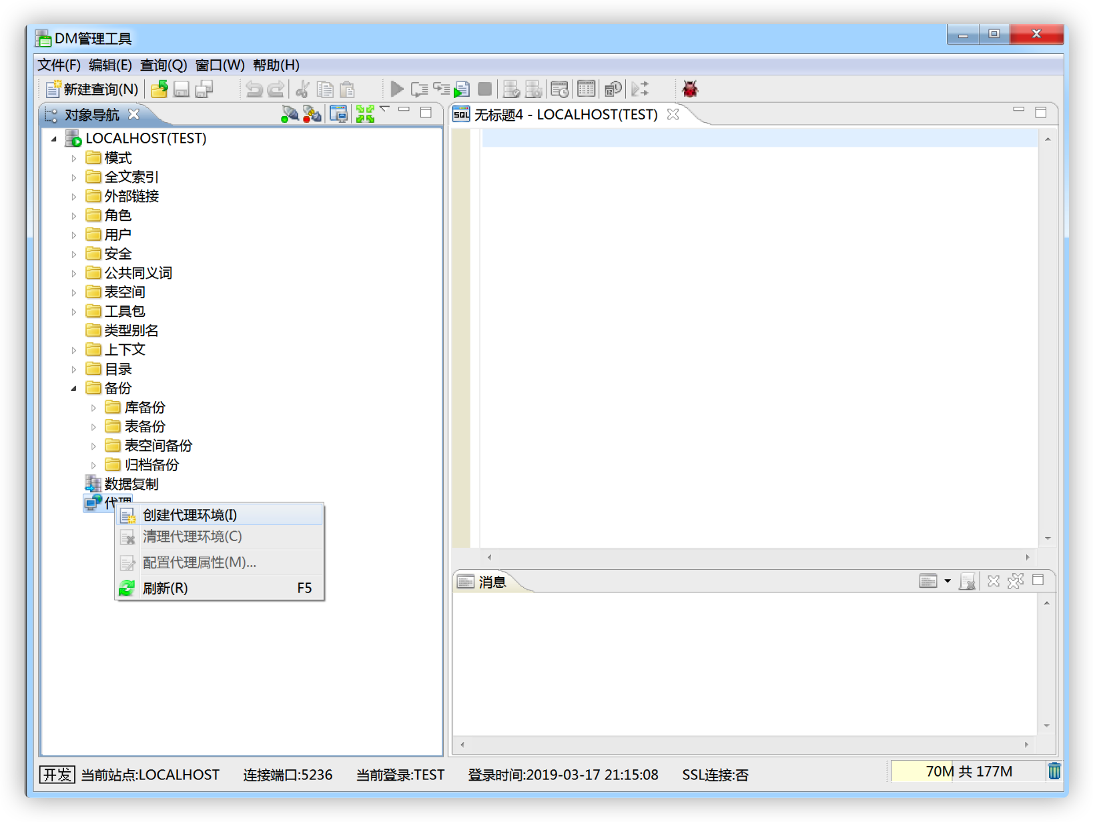The width and height of the screenshot is (1093, 822).
Task: Minimize the 对象导航 panel
Action: point(404,109)
